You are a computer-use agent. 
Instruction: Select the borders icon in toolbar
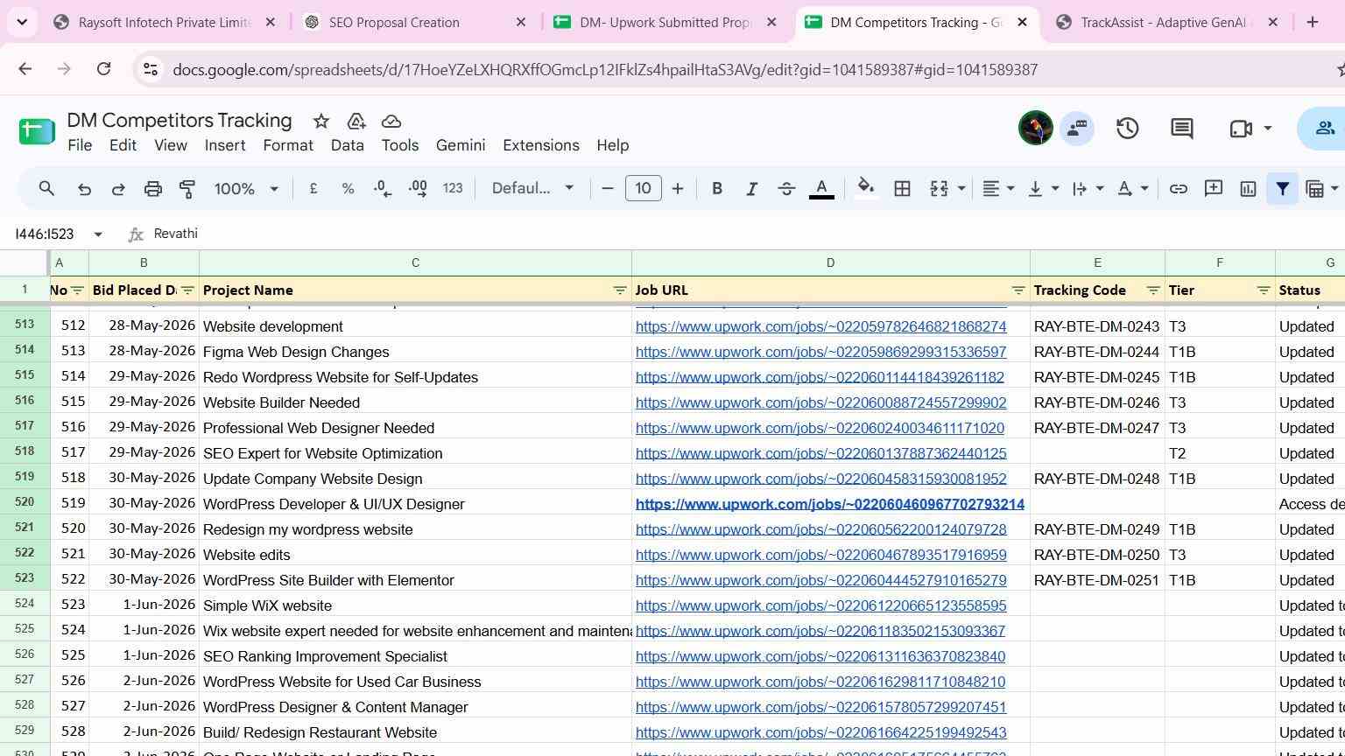tap(902, 188)
